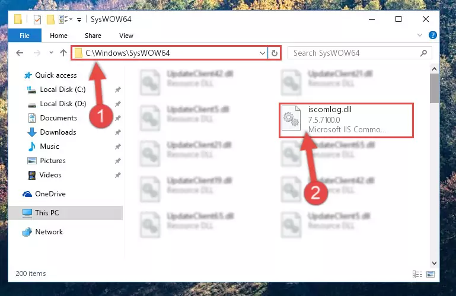Unpin Pictures pin icon

(x=117, y=161)
